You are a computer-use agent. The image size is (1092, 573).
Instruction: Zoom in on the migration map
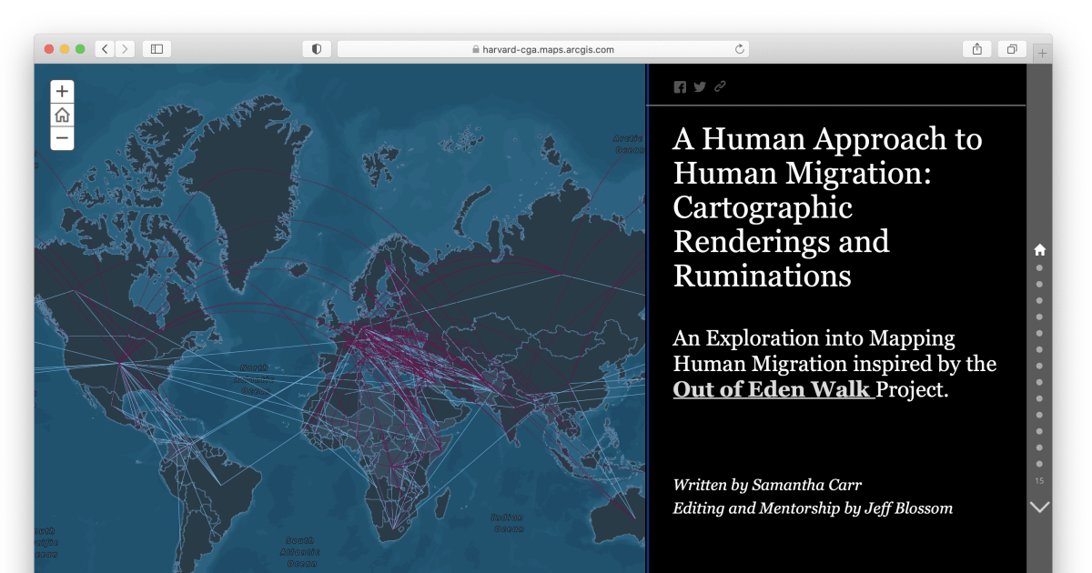62,91
